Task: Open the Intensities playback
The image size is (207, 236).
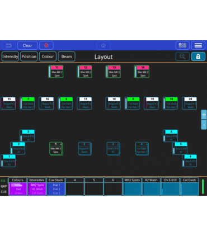Action: 37,186
